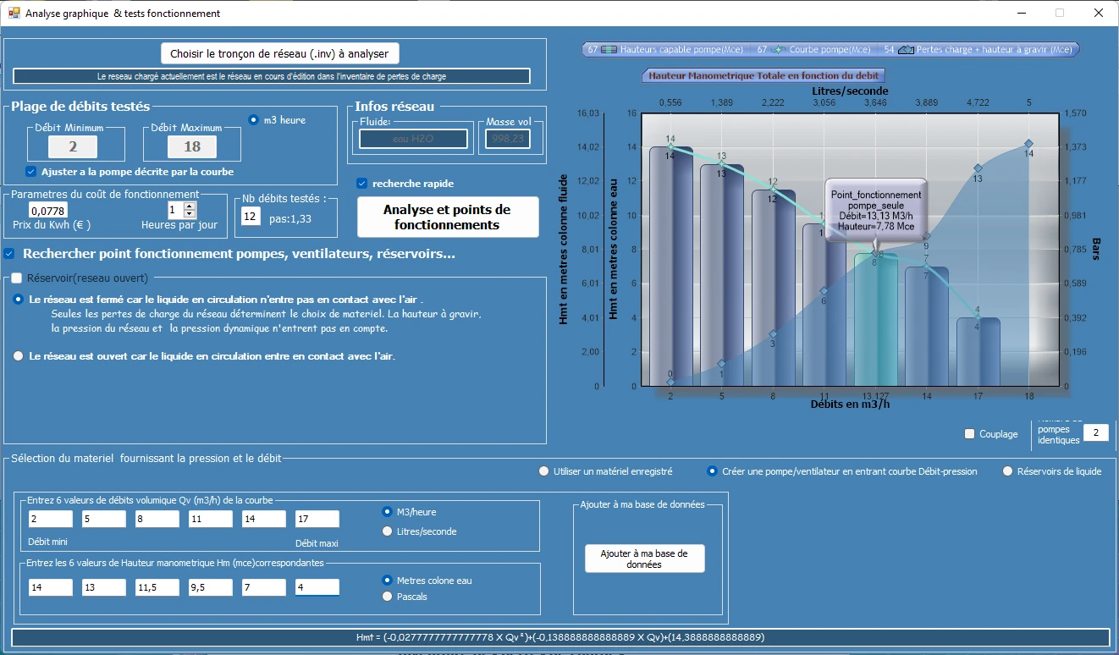Click the Fluide field showing eau H2O

[x=414, y=139]
